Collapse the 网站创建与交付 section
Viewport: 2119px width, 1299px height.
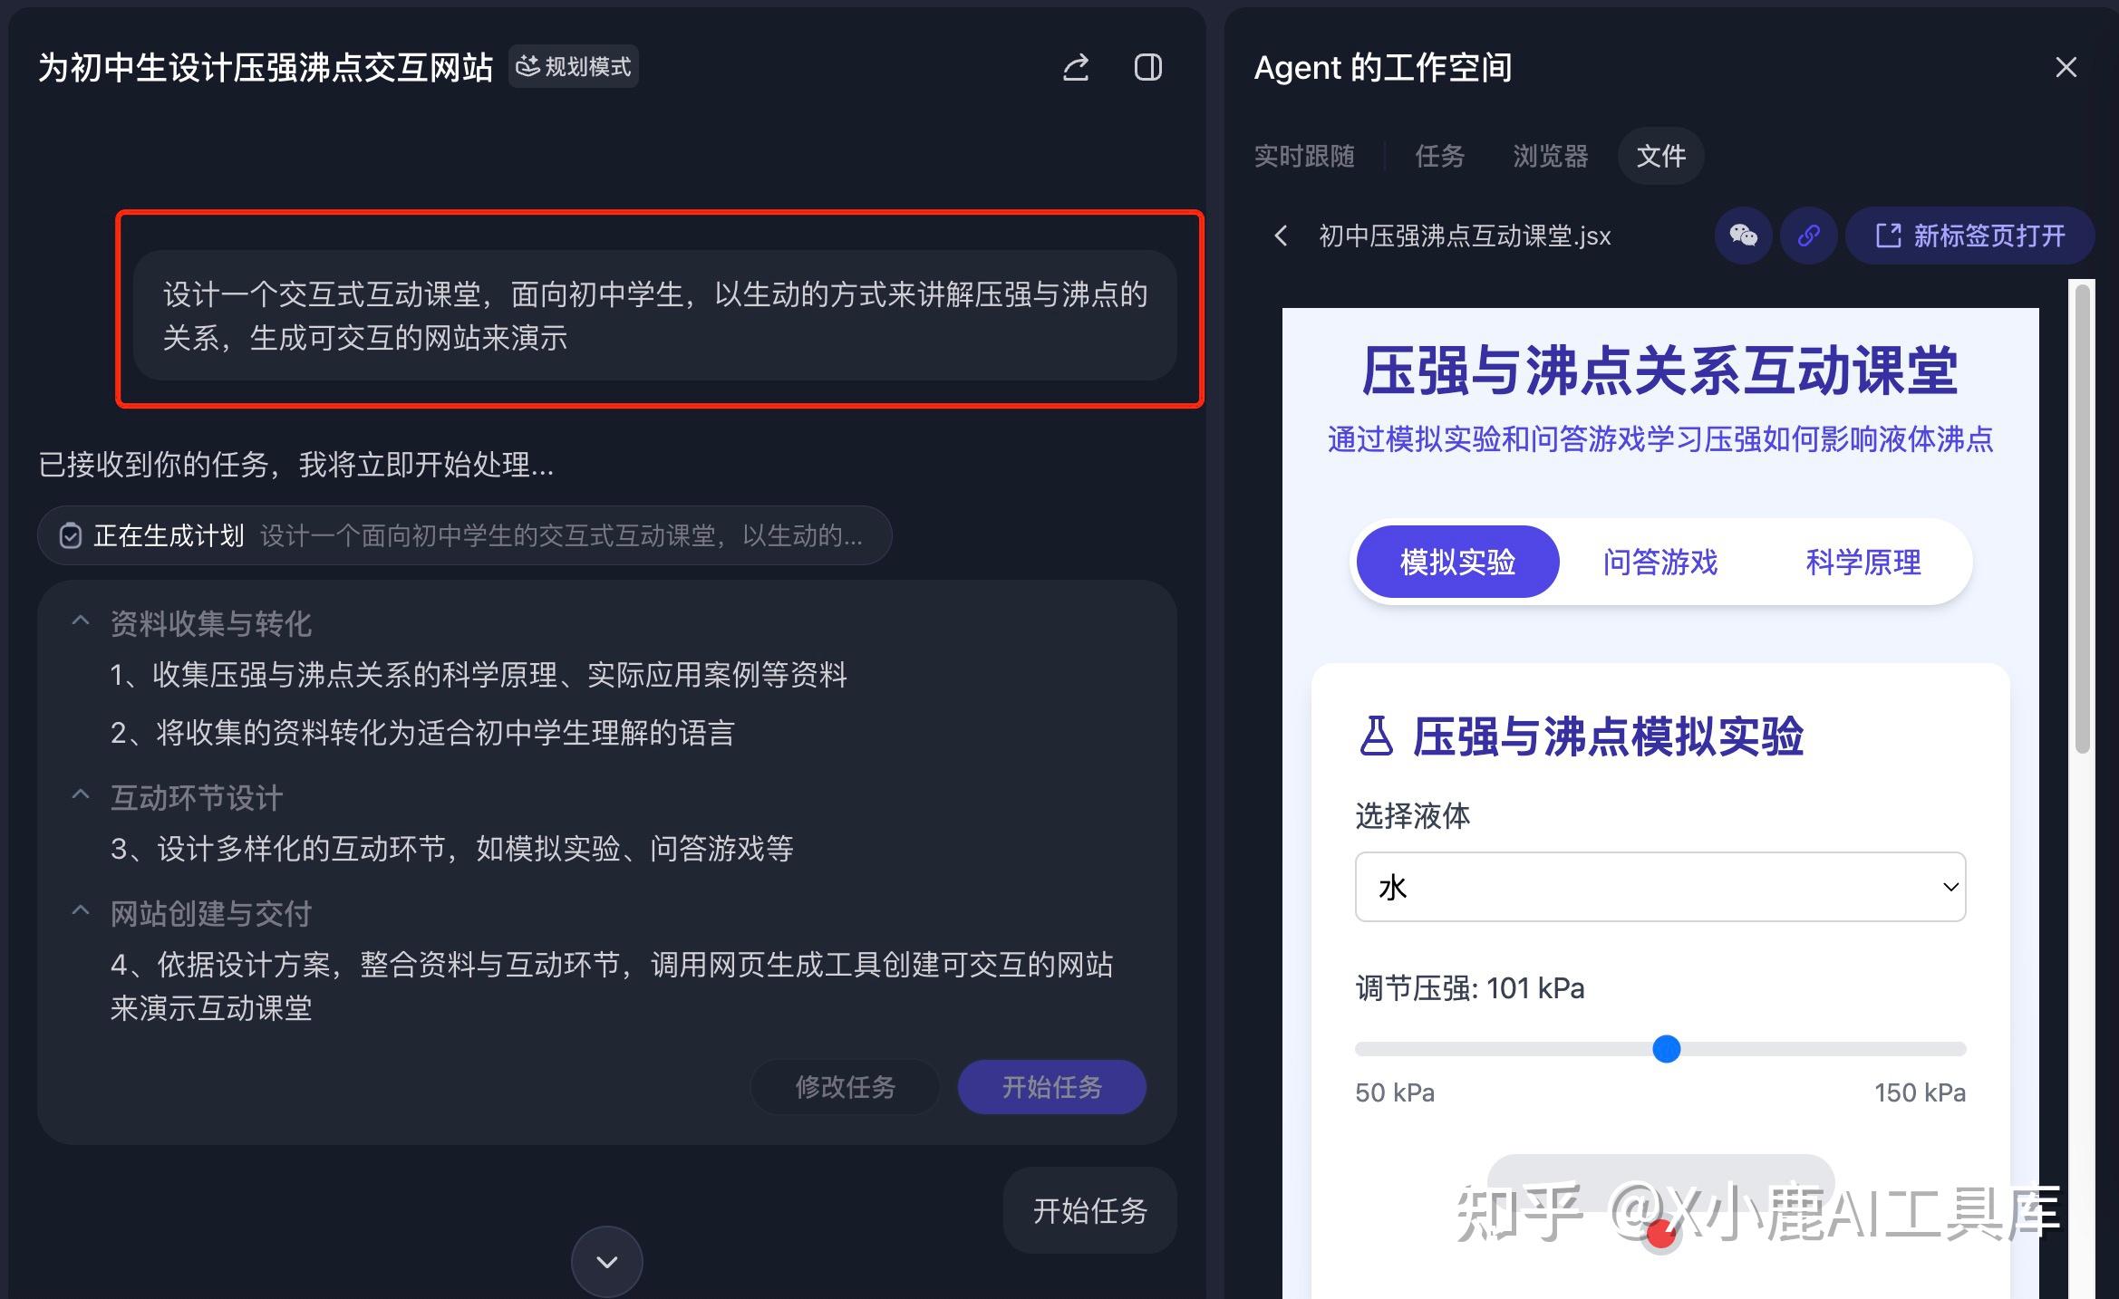pyautogui.click(x=80, y=910)
